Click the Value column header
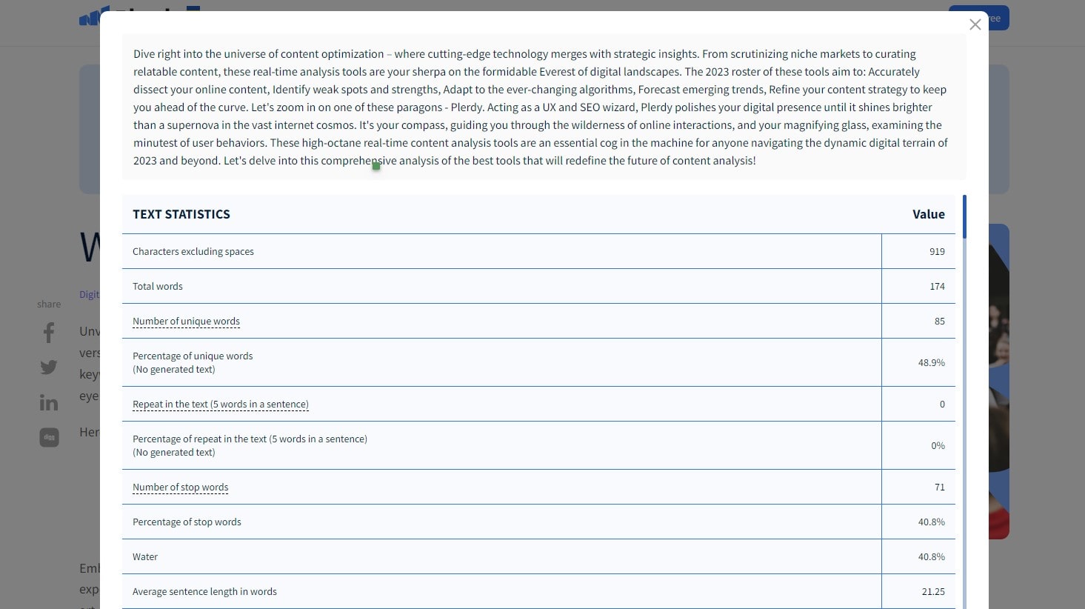The image size is (1085, 609). tap(929, 214)
